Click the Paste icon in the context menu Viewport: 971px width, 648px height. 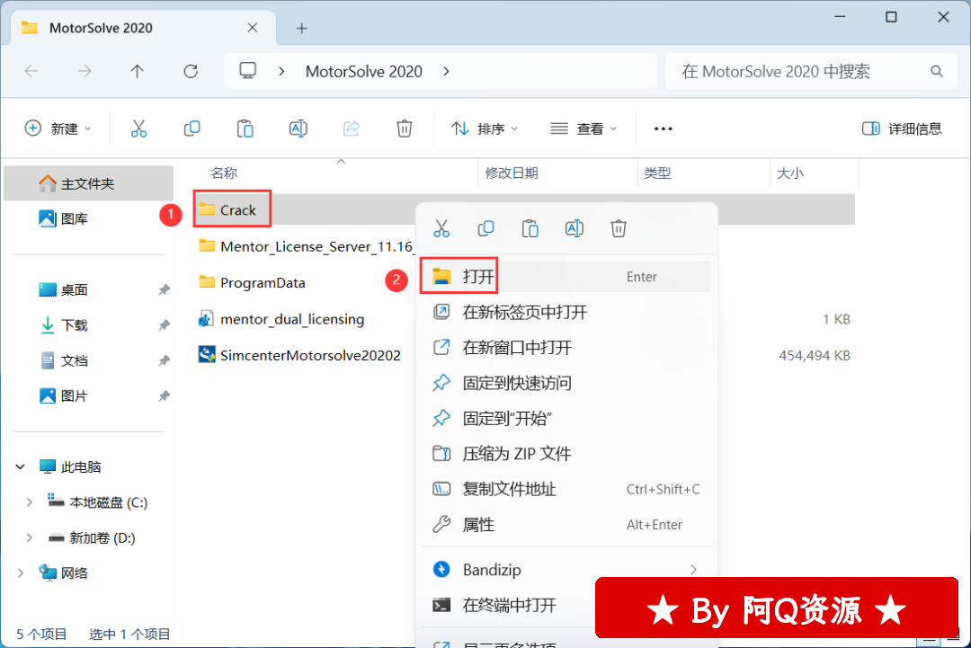tap(530, 229)
